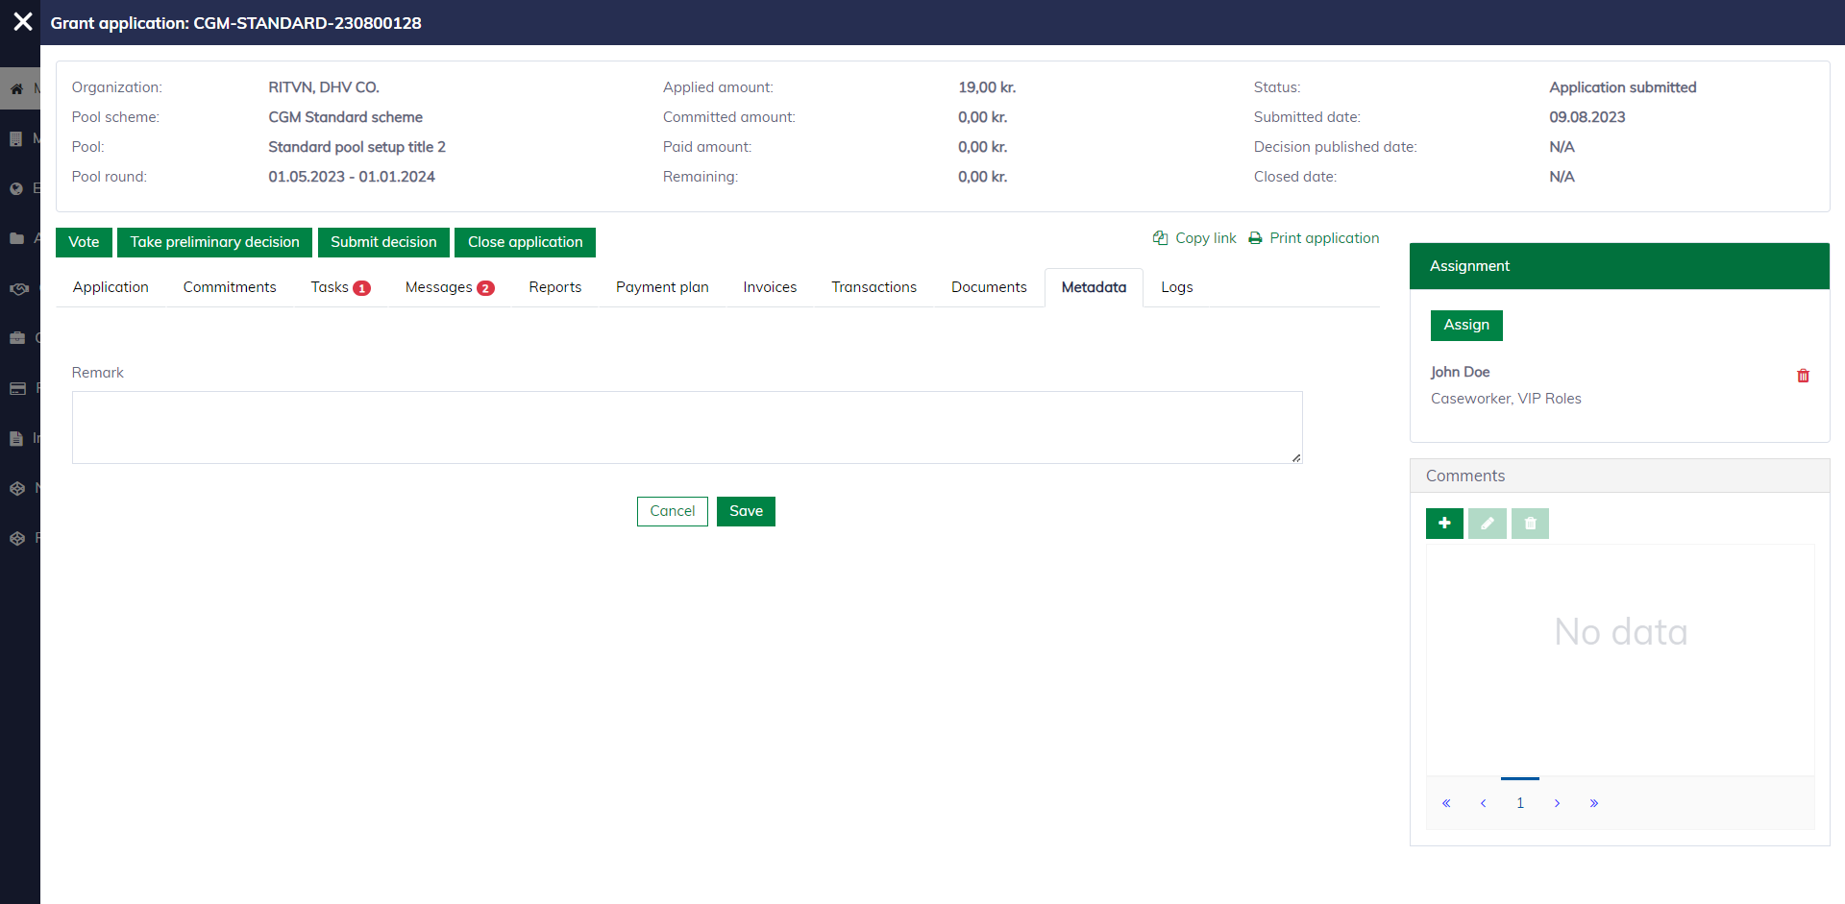
Task: Click into the Remark text area
Action: pyautogui.click(x=686, y=428)
